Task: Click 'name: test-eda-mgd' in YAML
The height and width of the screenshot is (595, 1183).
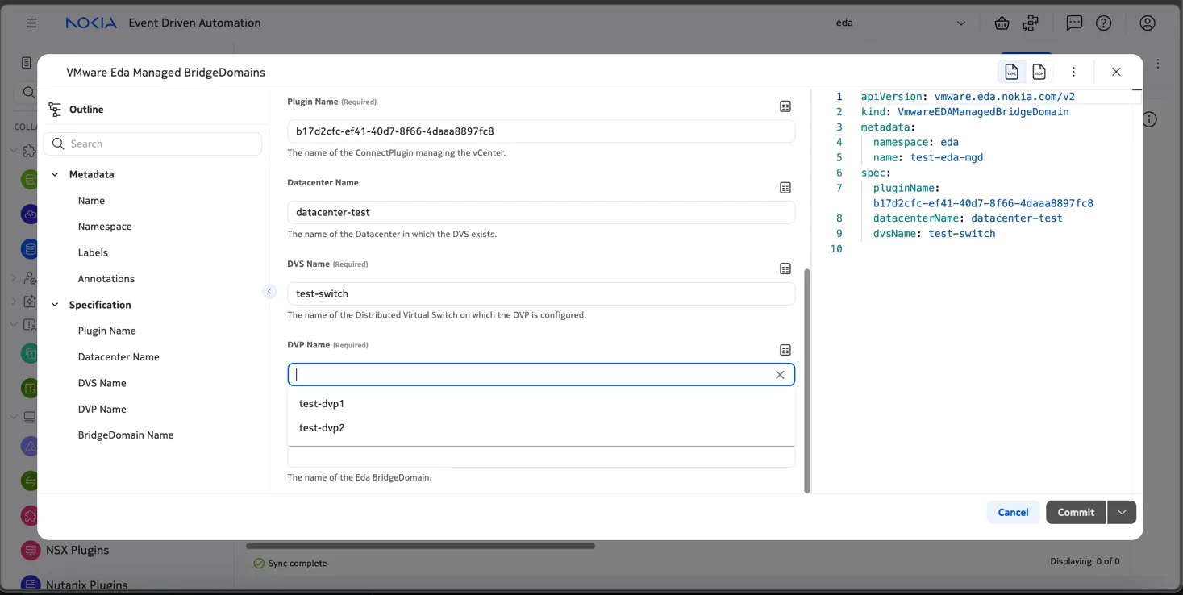Action: tap(928, 157)
